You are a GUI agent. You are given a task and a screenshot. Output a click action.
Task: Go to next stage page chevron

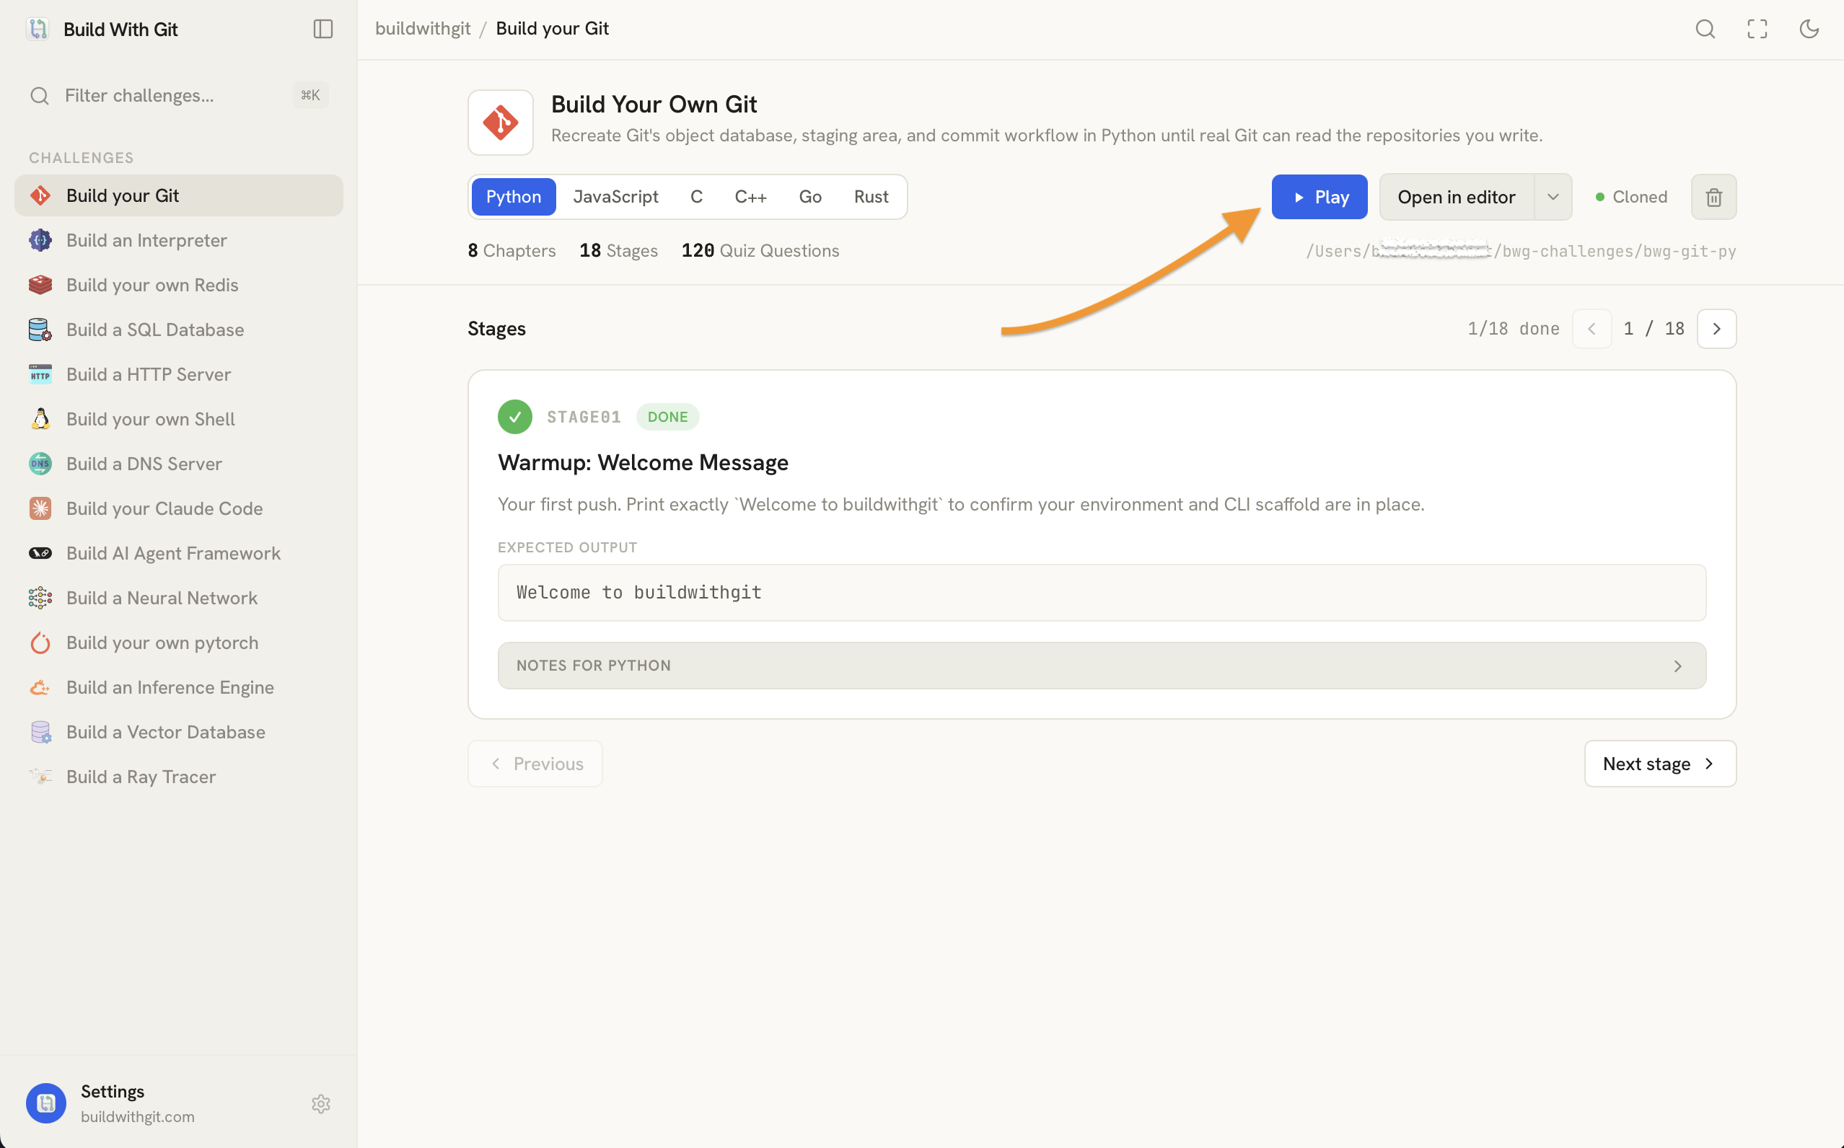coord(1717,329)
